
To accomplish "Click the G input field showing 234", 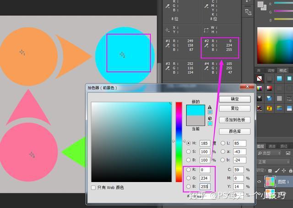I will click(x=205, y=178).
